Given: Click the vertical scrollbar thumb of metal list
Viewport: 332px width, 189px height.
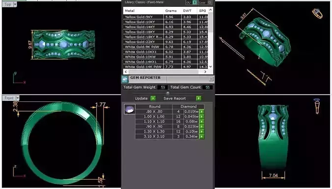Looking at the screenshot, I should (x=210, y=22).
